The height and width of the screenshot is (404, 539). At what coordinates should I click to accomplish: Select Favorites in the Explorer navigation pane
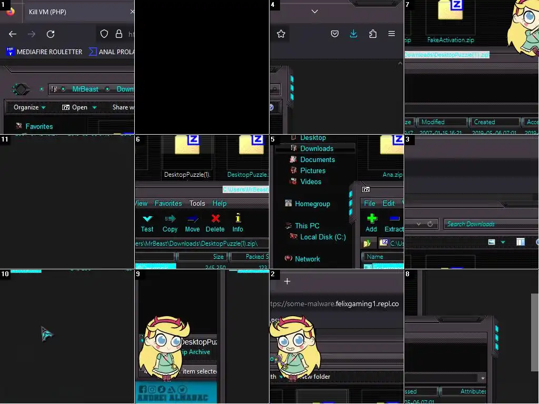(39, 126)
